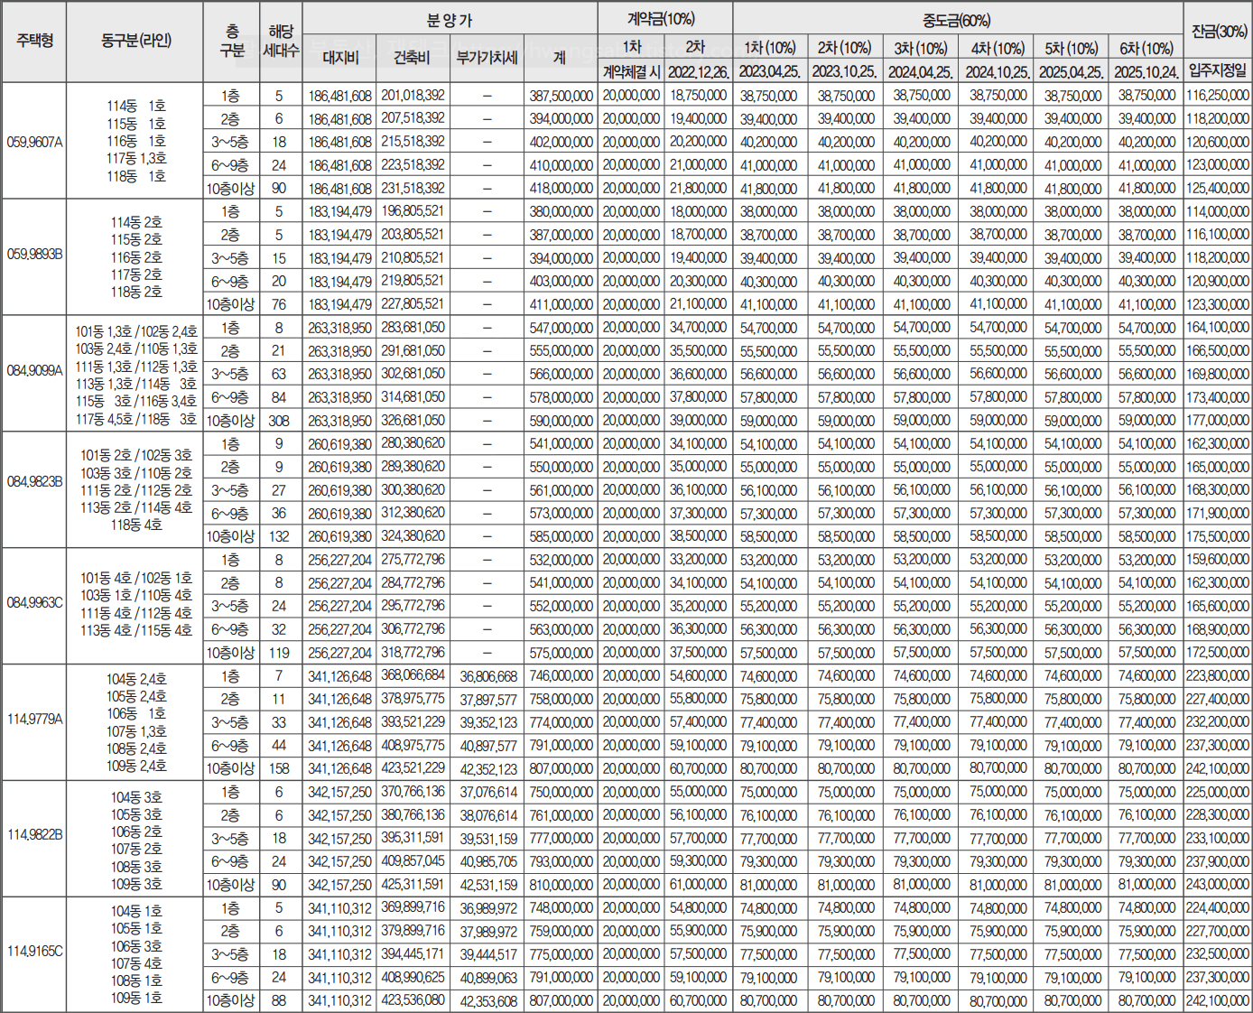Select the 2024.04.25. date header

[x=921, y=71]
